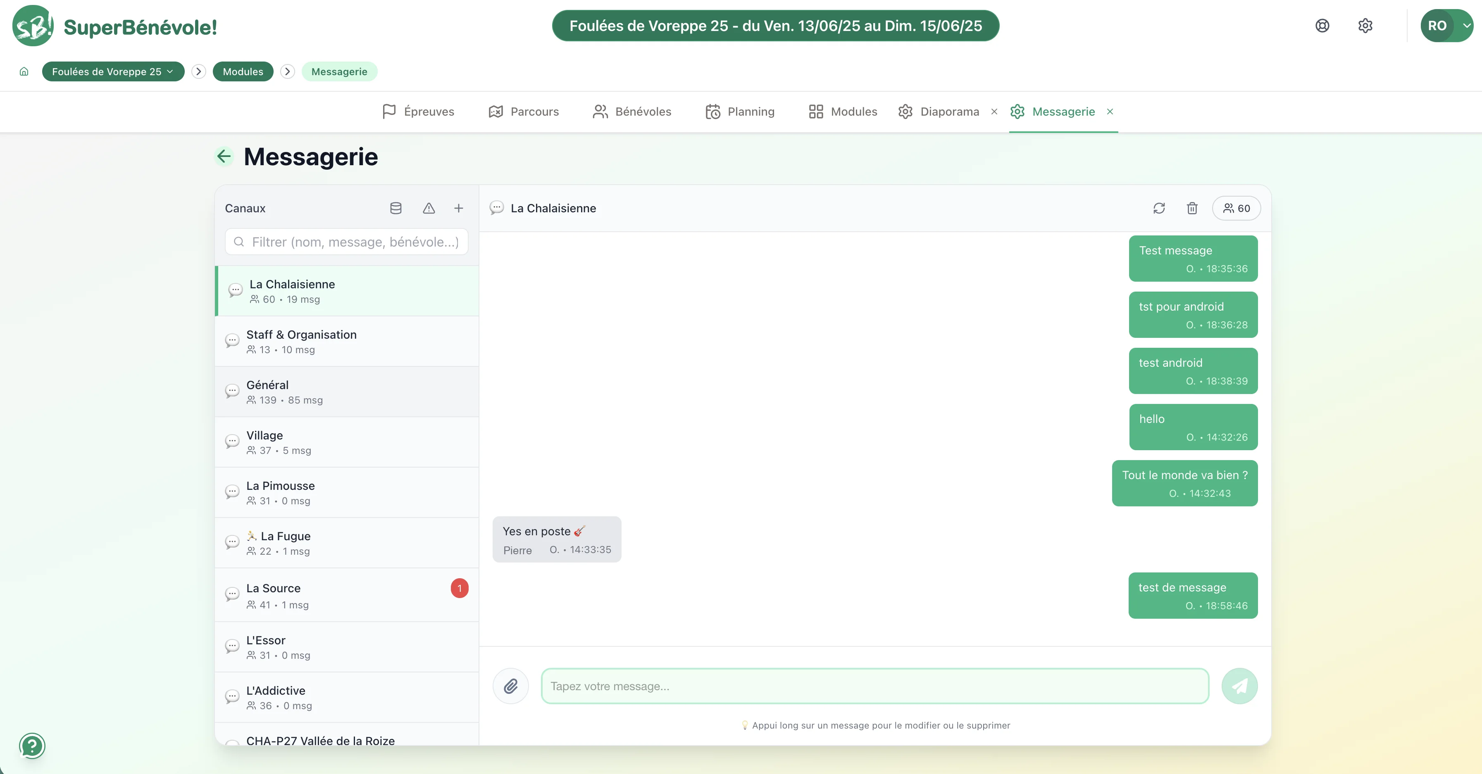Click the Planning calendar icon
Screen dimensions: 1482x774
[x=713, y=111]
